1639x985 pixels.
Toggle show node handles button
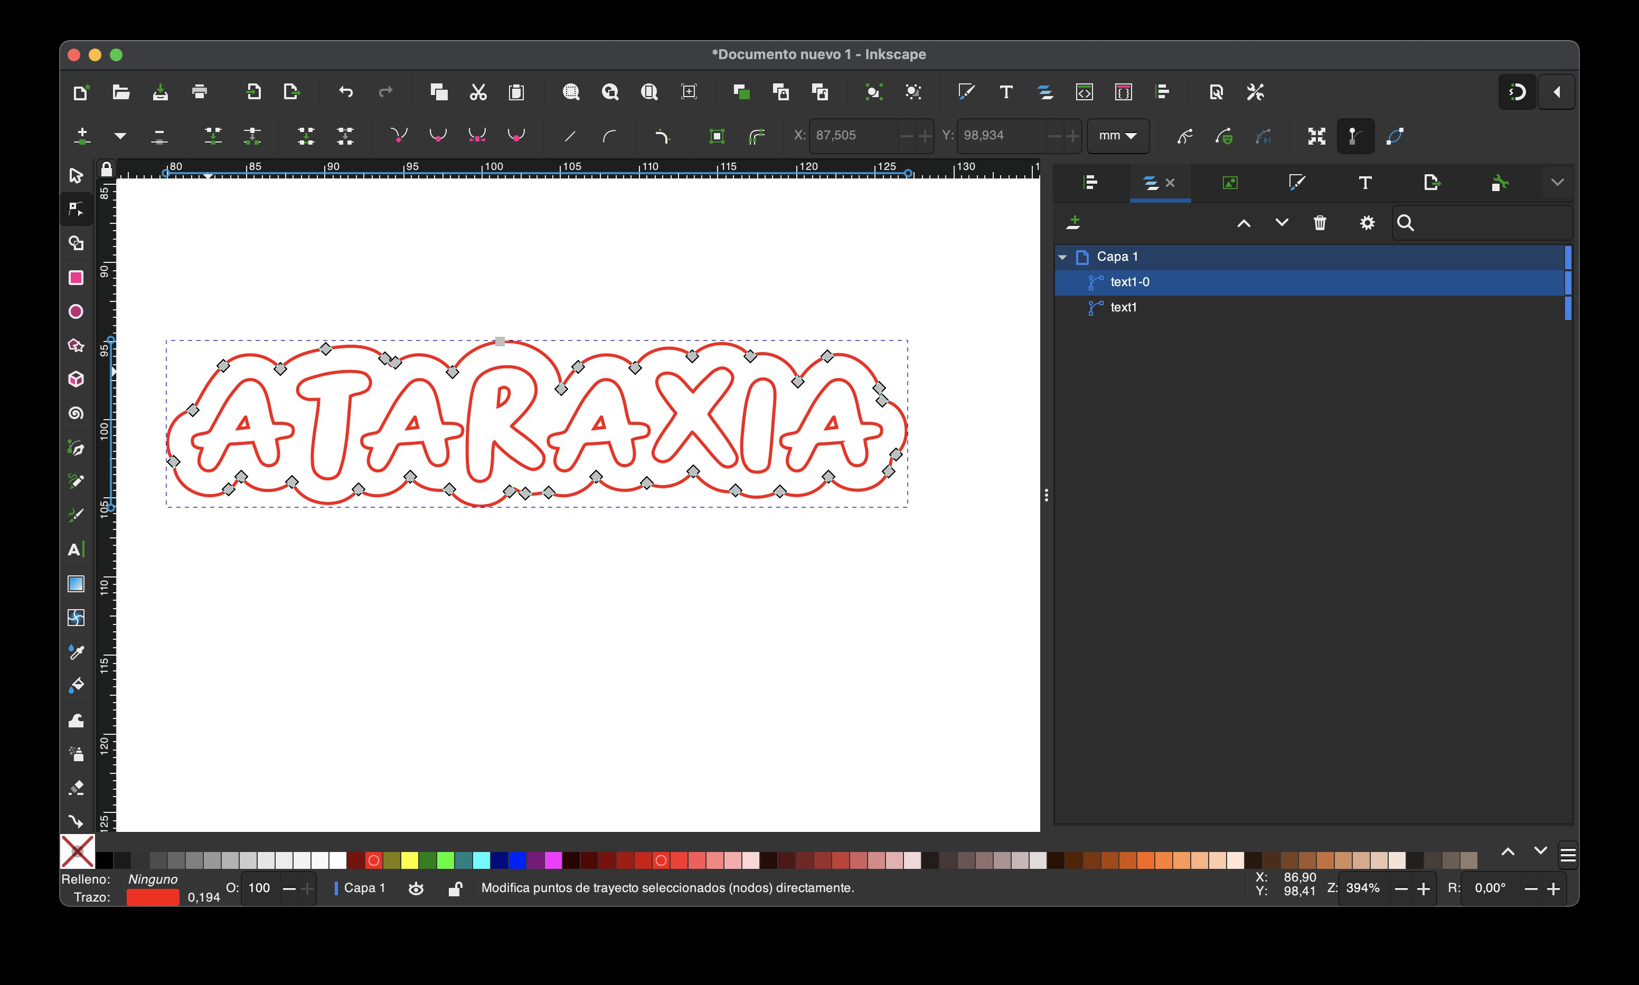[1355, 136]
